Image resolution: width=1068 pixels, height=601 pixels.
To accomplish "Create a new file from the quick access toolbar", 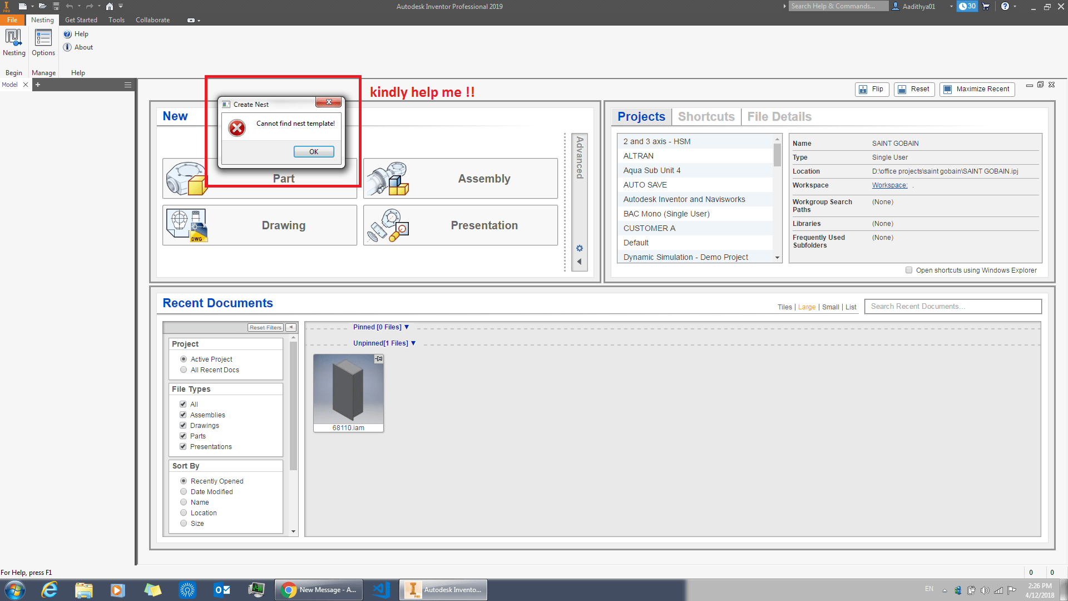I will click(x=22, y=6).
